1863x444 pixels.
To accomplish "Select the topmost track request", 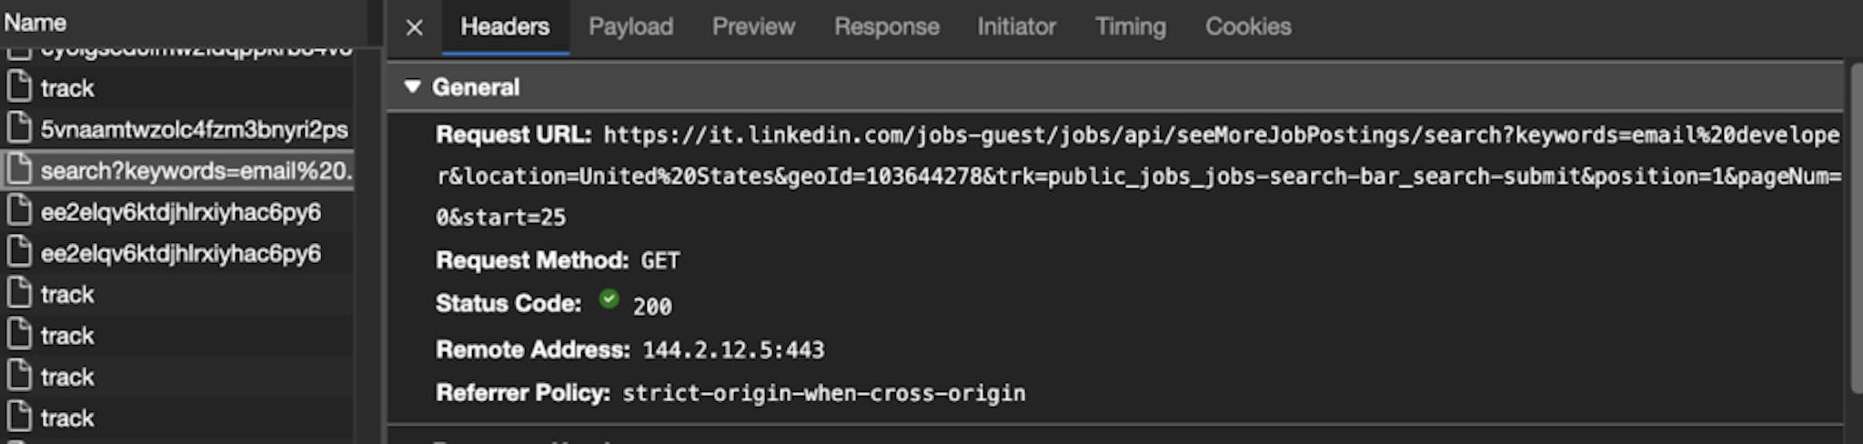I will pyautogui.click(x=177, y=88).
